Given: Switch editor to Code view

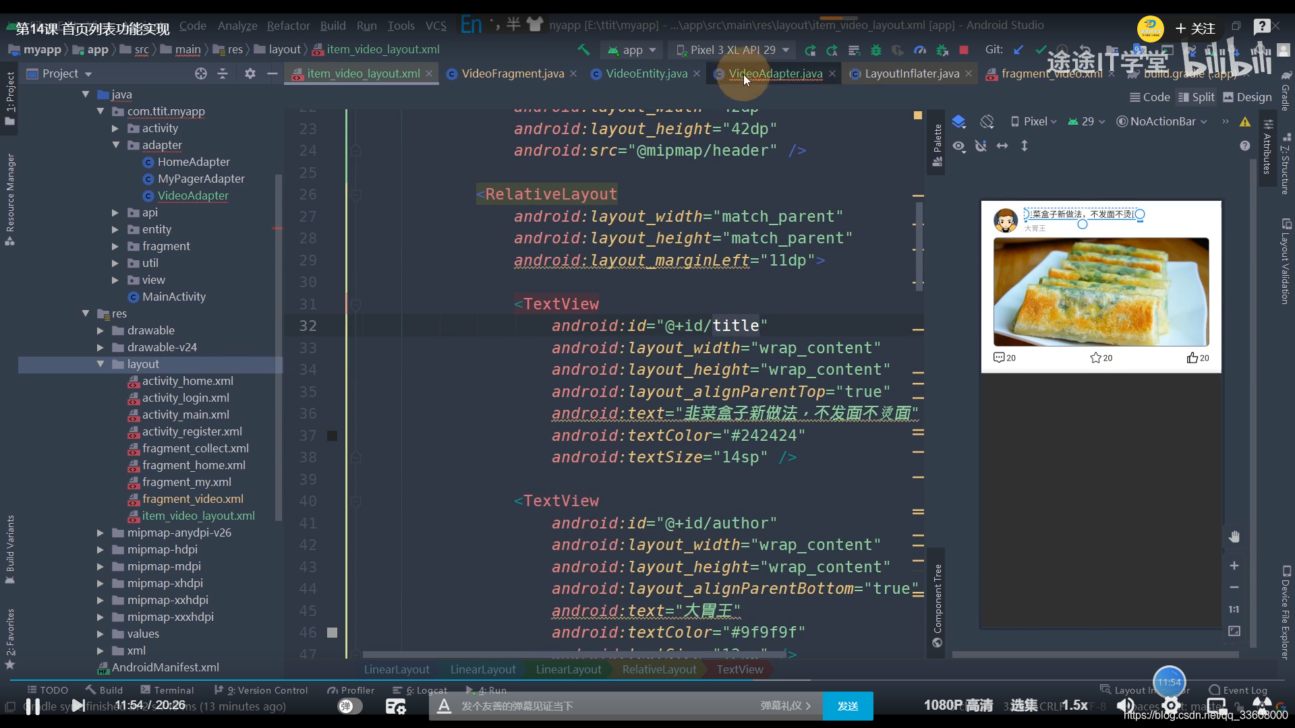Looking at the screenshot, I should coord(1149,97).
